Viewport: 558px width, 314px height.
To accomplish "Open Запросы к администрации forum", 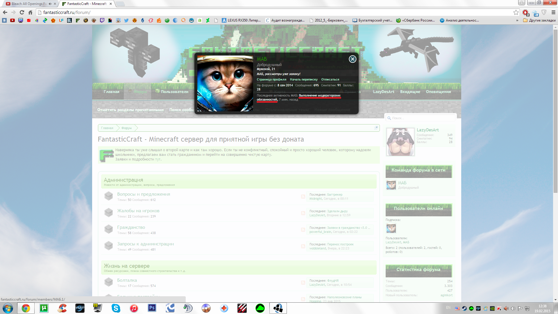I will pyautogui.click(x=146, y=244).
